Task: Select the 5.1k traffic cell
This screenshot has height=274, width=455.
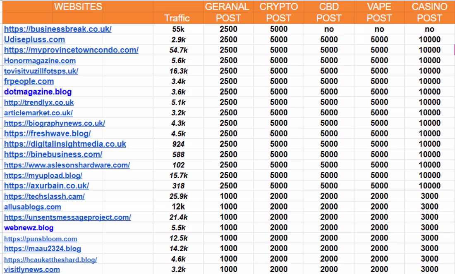Action: tap(178, 102)
